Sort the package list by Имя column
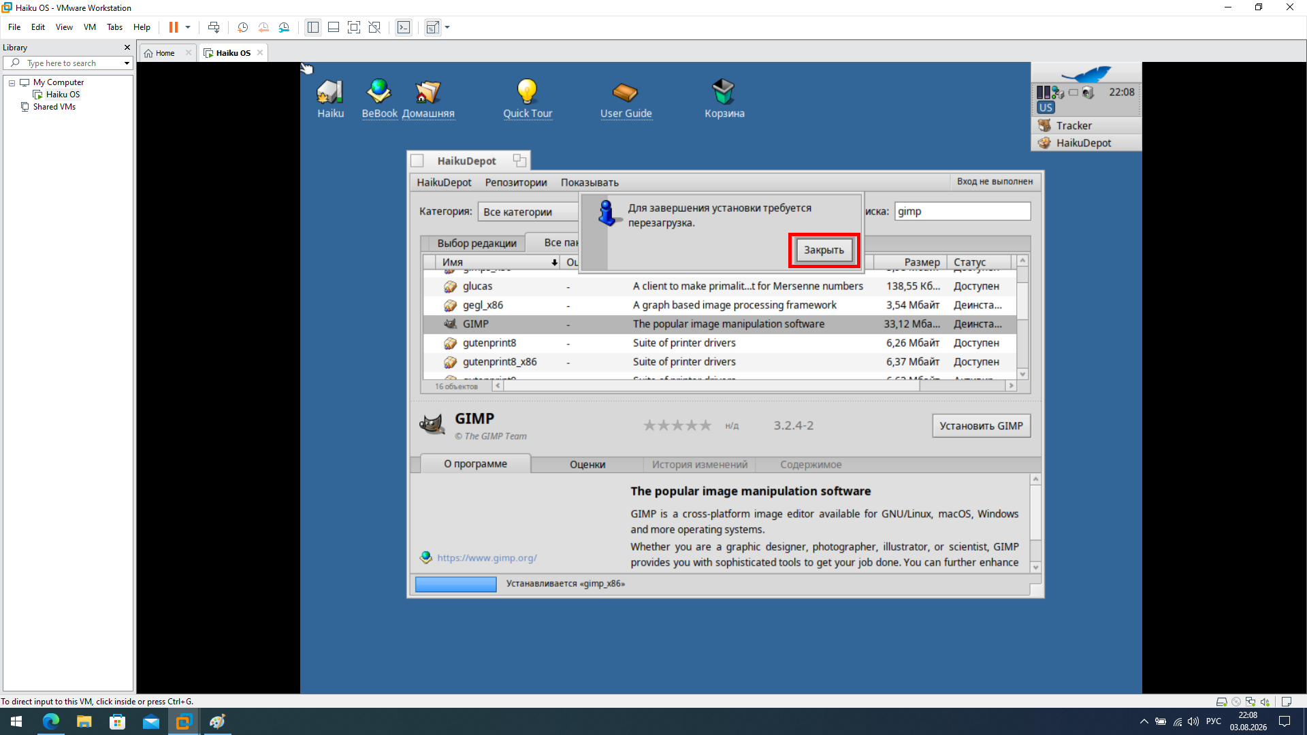This screenshot has height=735, width=1307. coord(498,262)
